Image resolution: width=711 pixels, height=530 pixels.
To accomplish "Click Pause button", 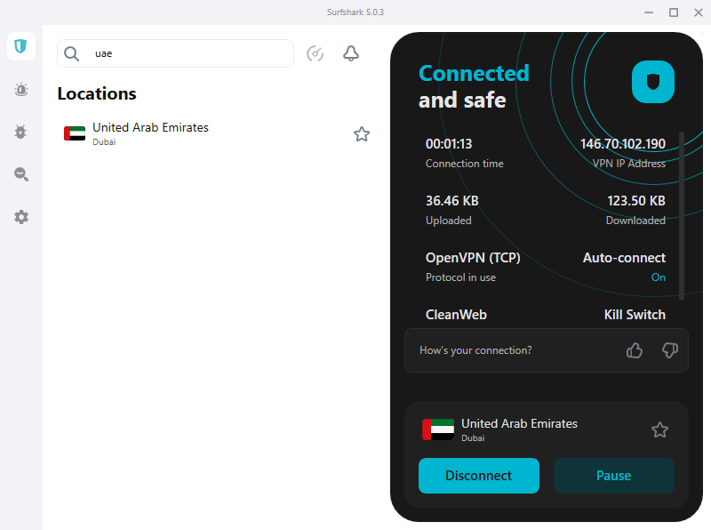I will pos(614,476).
